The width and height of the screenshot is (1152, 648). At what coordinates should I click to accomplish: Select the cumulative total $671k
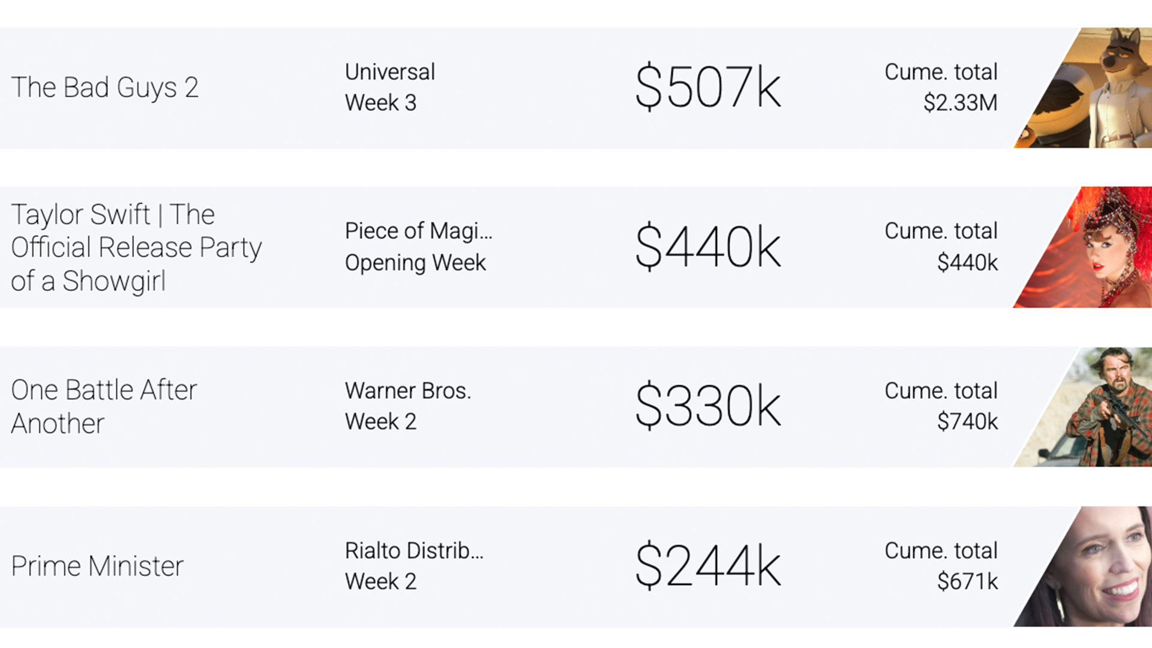point(967,581)
